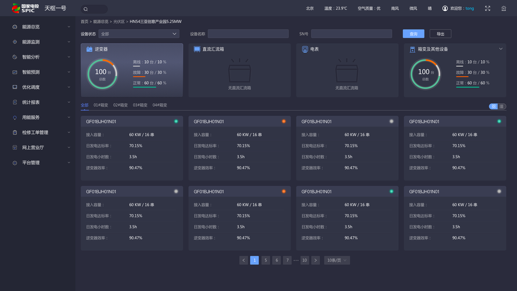Switch to grid card view
The image size is (517, 291).
coord(493,106)
